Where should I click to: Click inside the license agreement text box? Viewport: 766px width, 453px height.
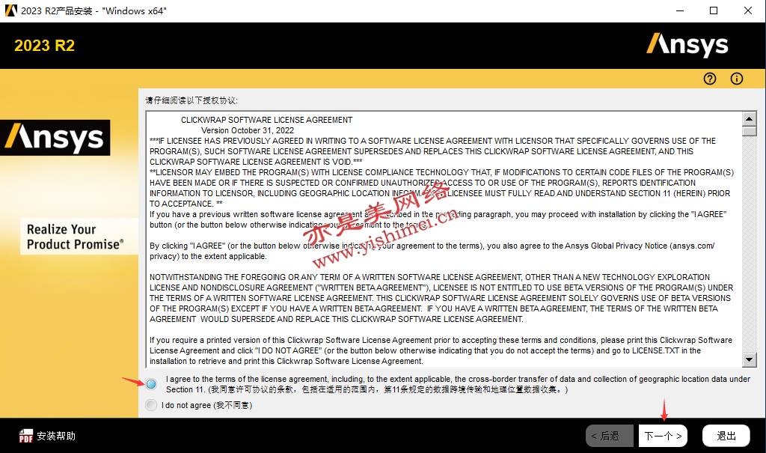(444, 240)
